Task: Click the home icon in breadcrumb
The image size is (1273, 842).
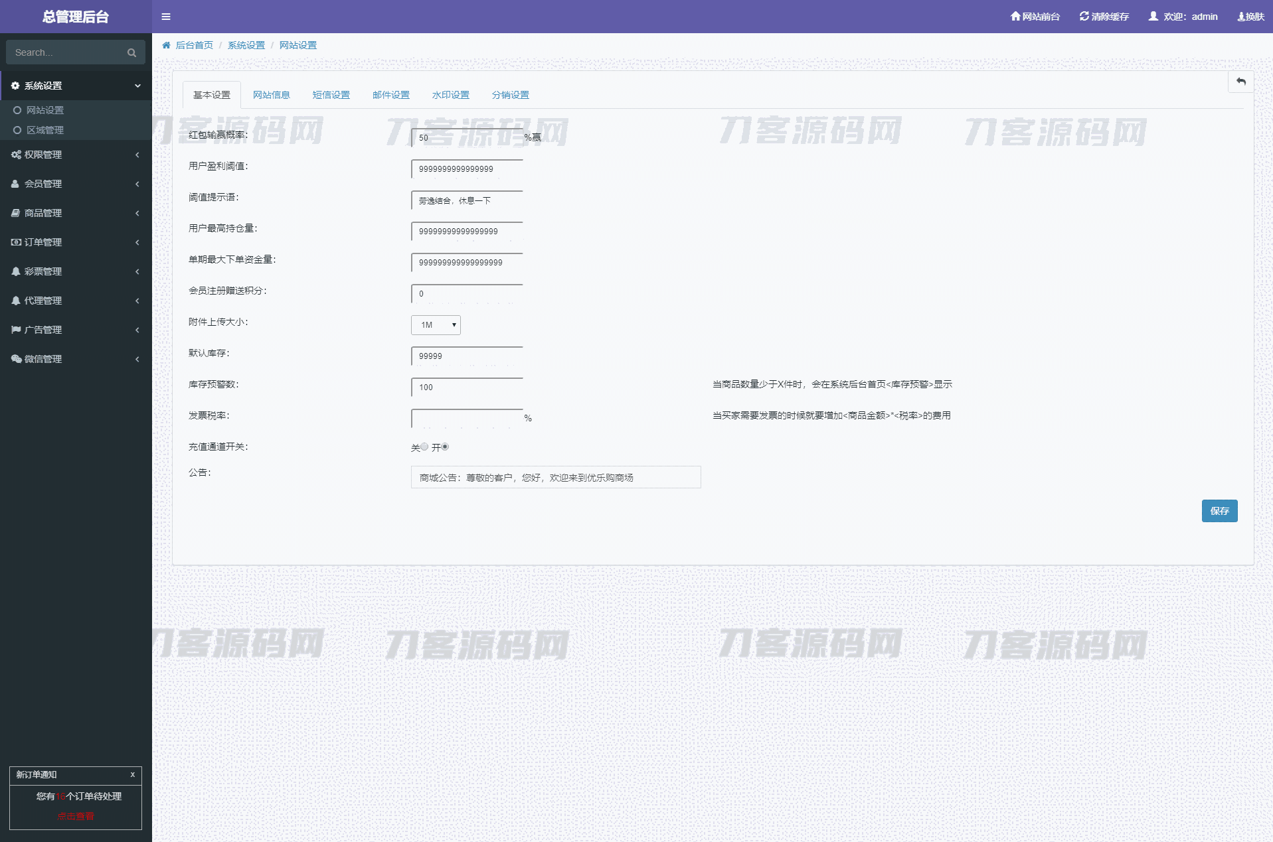Action: click(166, 45)
